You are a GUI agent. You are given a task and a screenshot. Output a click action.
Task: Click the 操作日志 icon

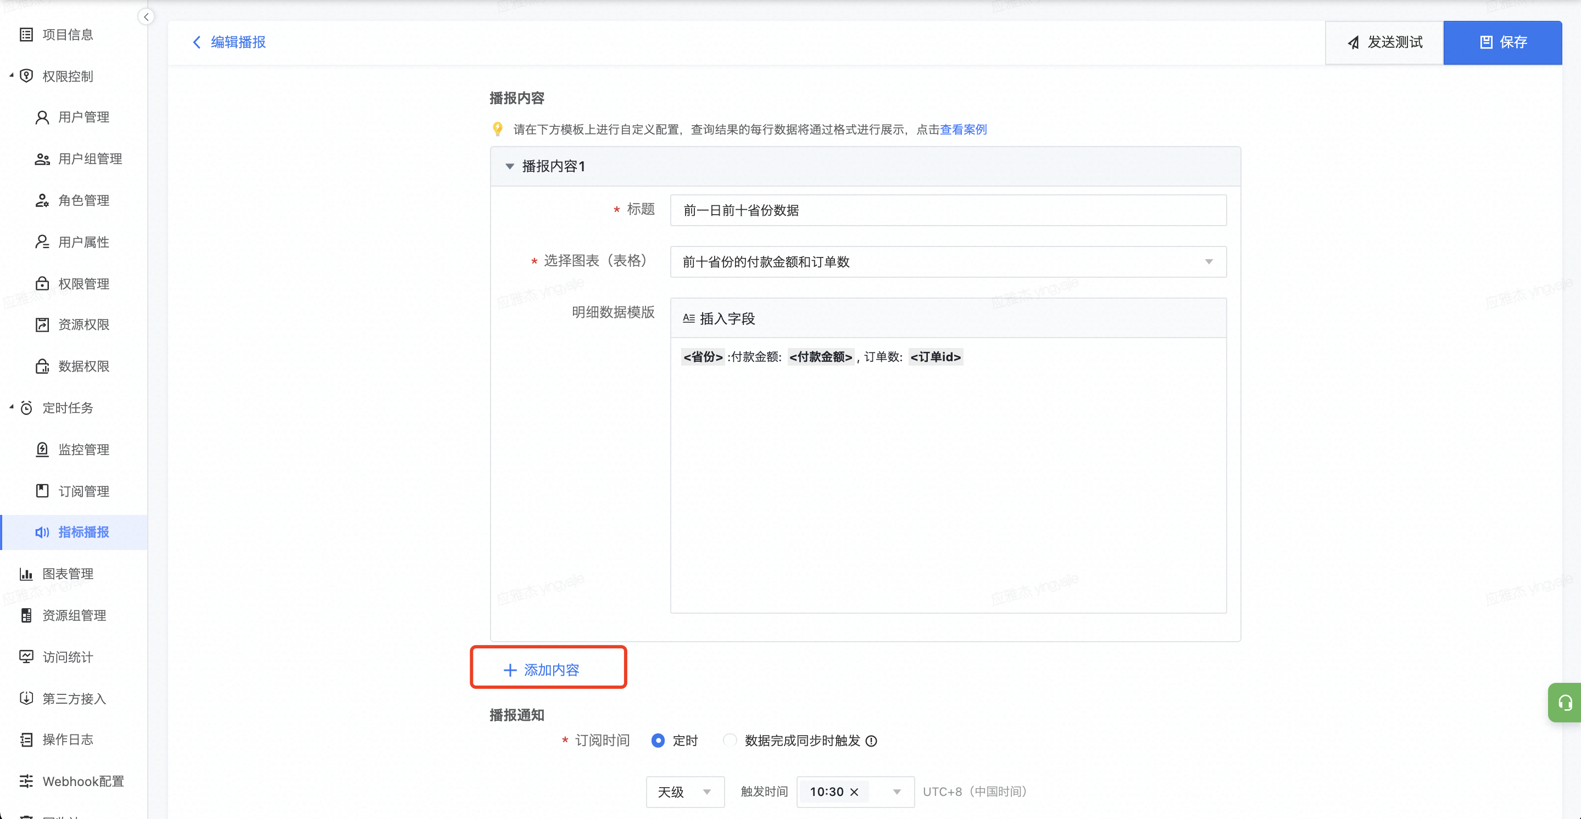click(26, 740)
